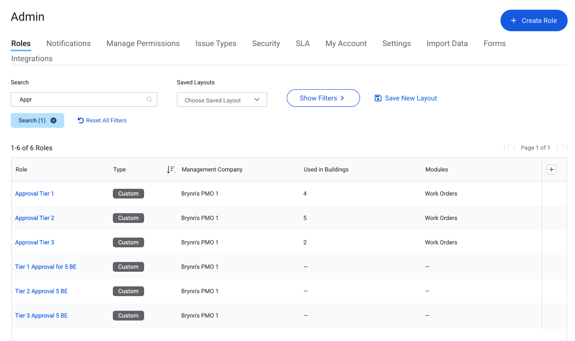This screenshot has height=341, width=575.
Task: Open the add column plus icon on table header
Action: (x=551, y=169)
